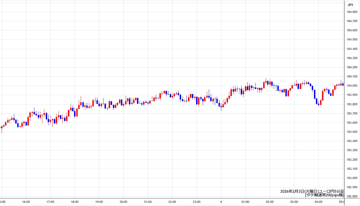Viewport: 360px width, 206px height.
Task: Click the 183.500 price axis label
Action: [x=352, y=132]
